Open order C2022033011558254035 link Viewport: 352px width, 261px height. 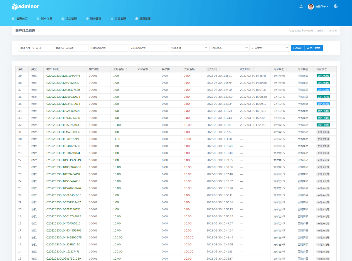63,125
